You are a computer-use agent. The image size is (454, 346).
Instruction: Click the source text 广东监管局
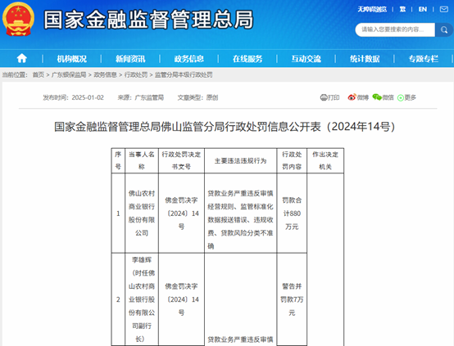click(x=149, y=97)
